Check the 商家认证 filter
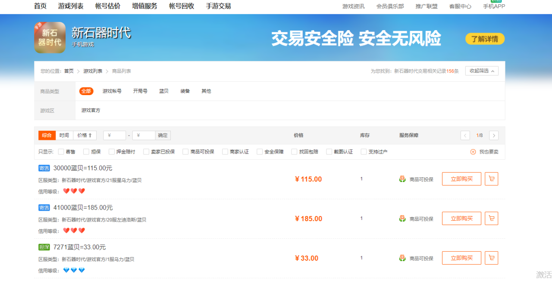Image resolution: width=552 pixels, height=281 pixels. (x=225, y=151)
